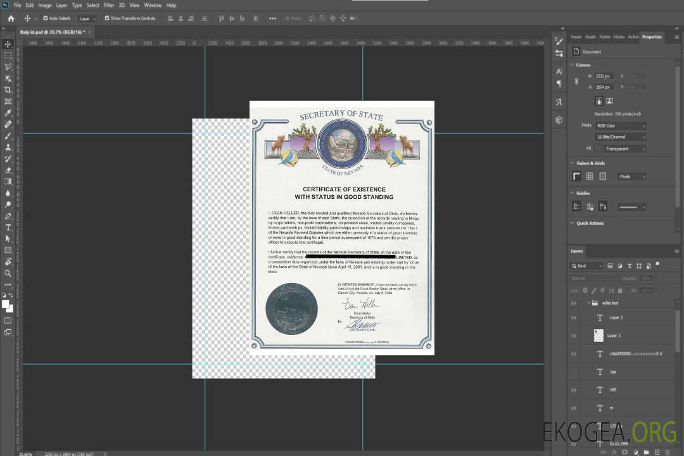Select the Clone Stamp tool
This screenshot has width=684, height=456.
click(x=8, y=147)
